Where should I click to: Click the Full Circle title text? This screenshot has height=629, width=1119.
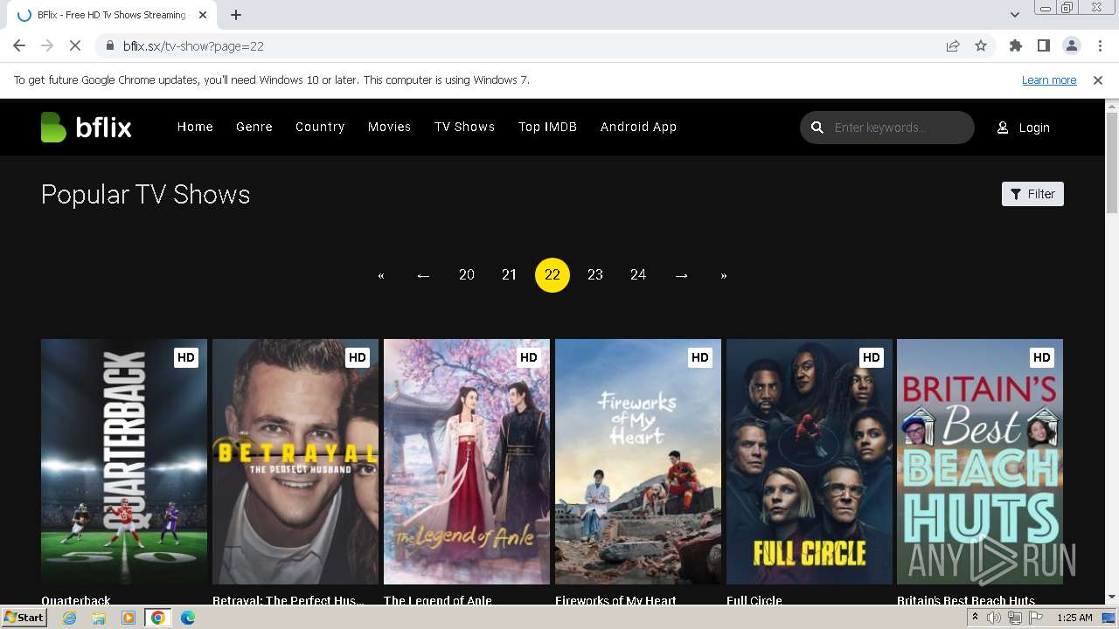click(x=754, y=600)
